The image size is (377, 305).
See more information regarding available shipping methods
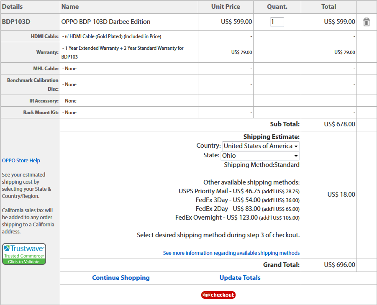pos(231,253)
